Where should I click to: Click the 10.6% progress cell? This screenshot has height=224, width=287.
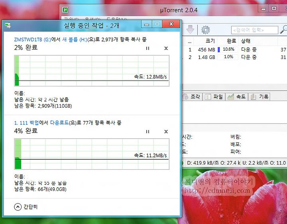(x=228, y=49)
